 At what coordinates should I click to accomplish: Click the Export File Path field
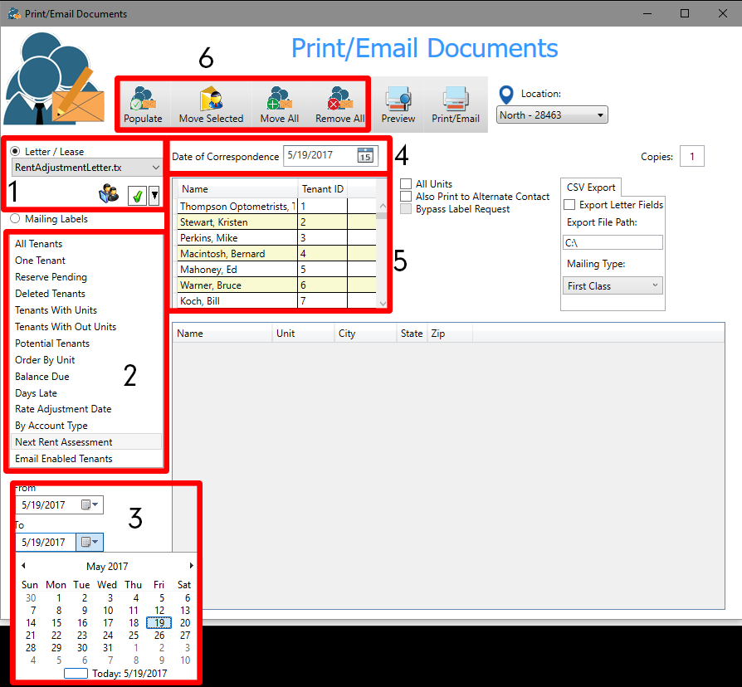tap(613, 242)
